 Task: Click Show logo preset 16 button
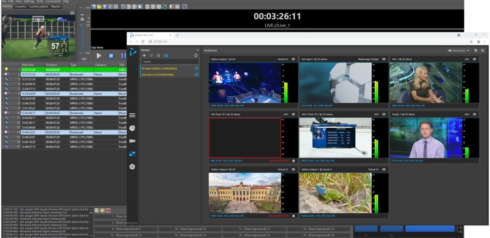(x=319, y=235)
